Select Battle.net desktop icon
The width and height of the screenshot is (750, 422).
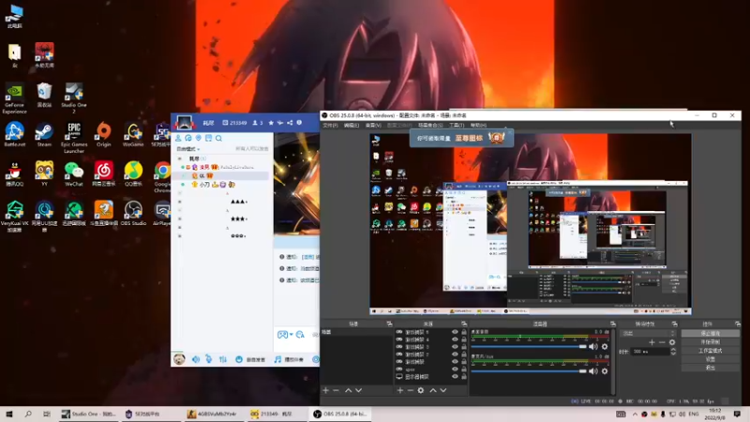(x=14, y=135)
